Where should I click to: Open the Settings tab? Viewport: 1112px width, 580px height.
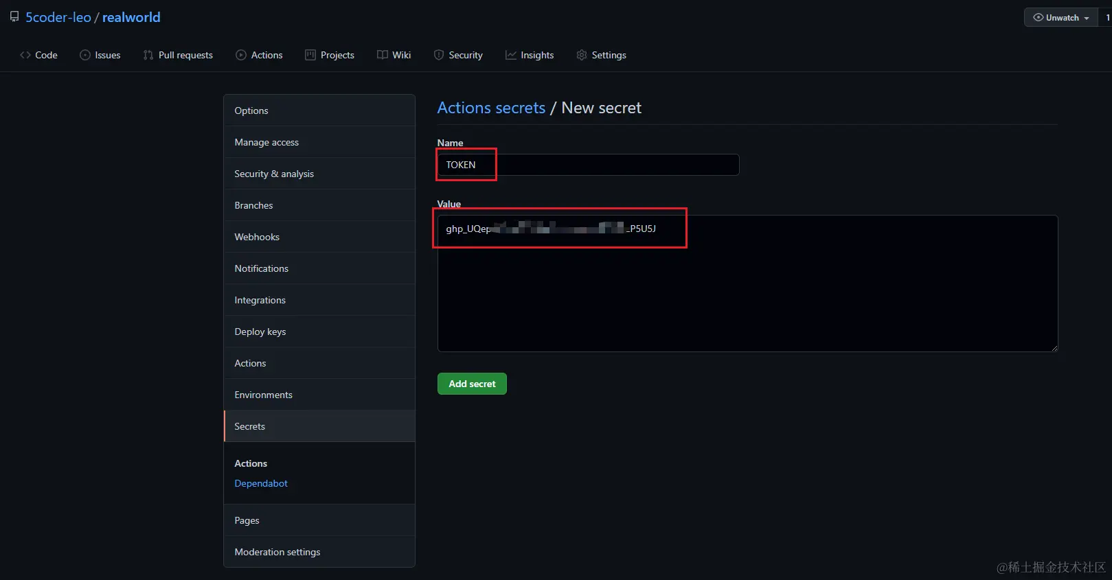[x=602, y=55]
